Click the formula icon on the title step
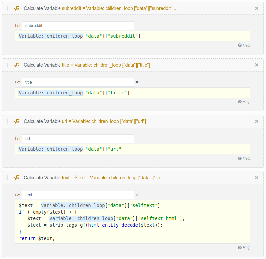266x259 pixels. point(17,65)
